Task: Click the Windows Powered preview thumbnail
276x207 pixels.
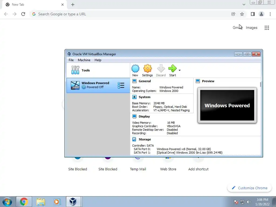Action: click(x=227, y=105)
